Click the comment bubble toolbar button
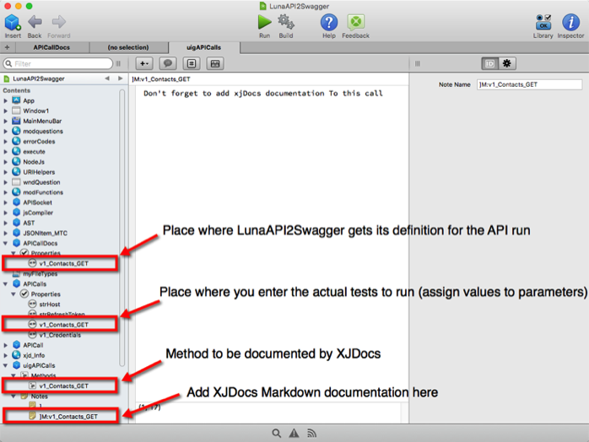This screenshot has height=442, width=589. (x=168, y=63)
